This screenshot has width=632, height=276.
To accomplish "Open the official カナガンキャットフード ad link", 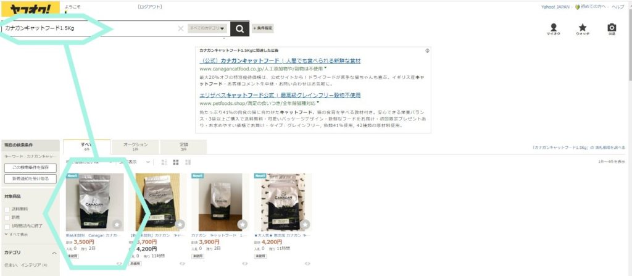I will (280, 61).
